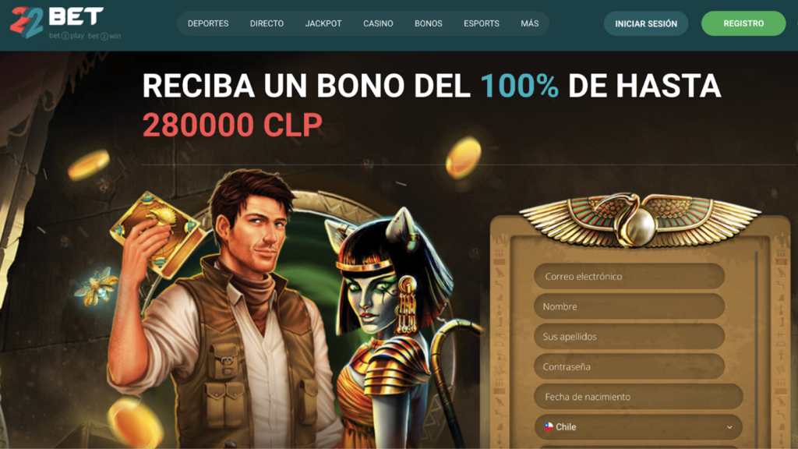Click the dropdown chevron beside Chile

pos(729,427)
